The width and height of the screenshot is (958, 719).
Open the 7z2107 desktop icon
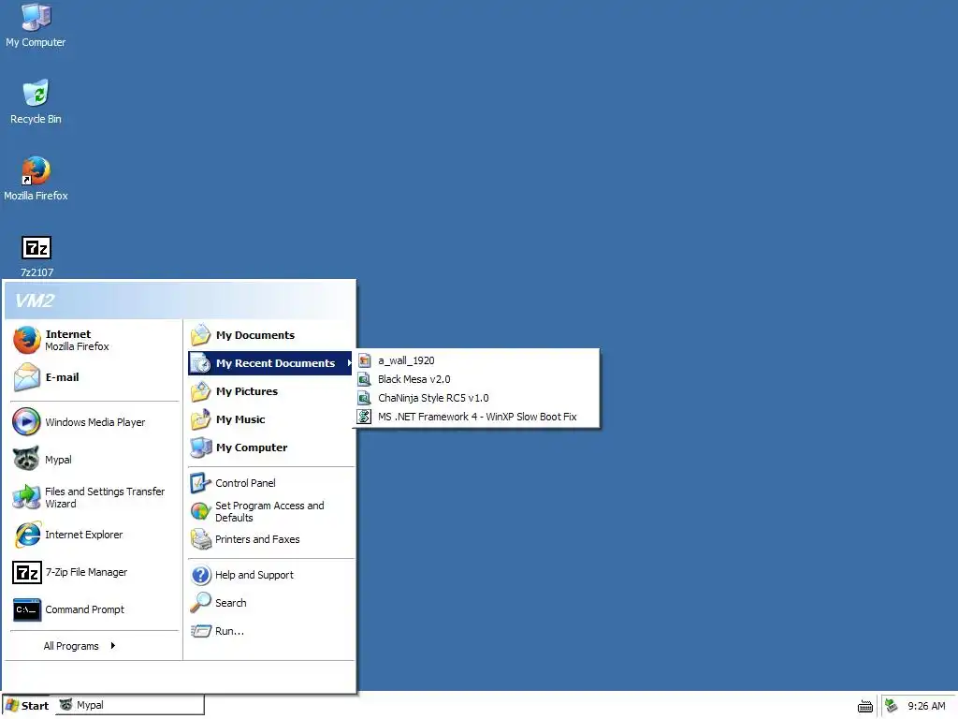pos(36,257)
